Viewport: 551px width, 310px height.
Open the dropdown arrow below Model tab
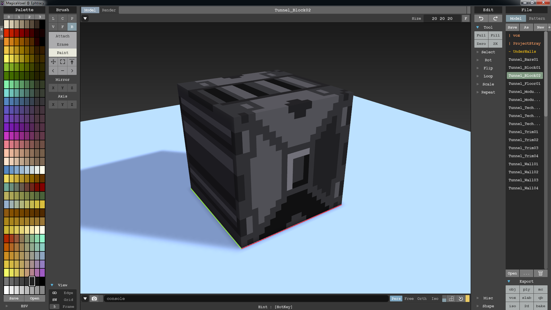[x=85, y=18]
